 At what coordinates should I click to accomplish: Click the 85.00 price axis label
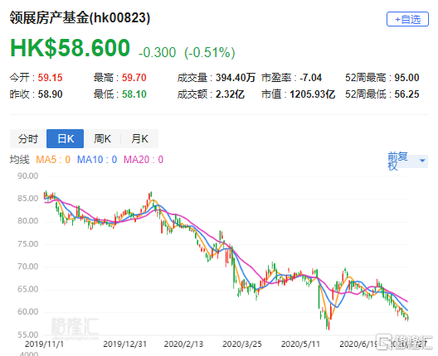pyautogui.click(x=27, y=199)
